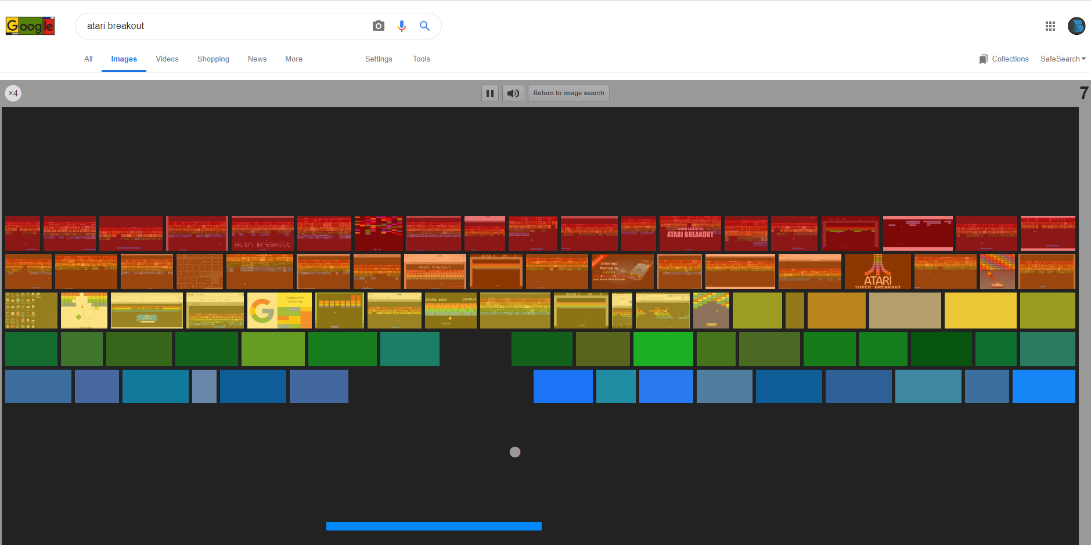
Task: Click the blue magnifier search button
Action: point(425,26)
